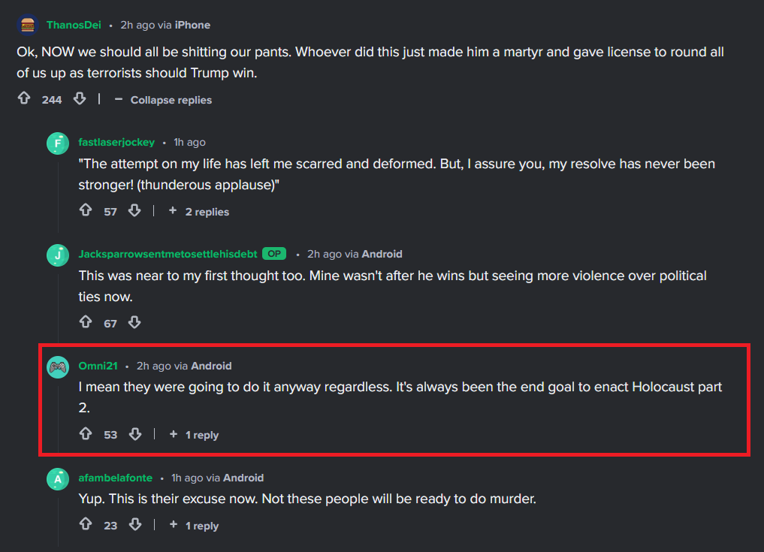Expand 2 replies under fastlaserjockey
Screen dimensions: 764x552
[x=199, y=212]
